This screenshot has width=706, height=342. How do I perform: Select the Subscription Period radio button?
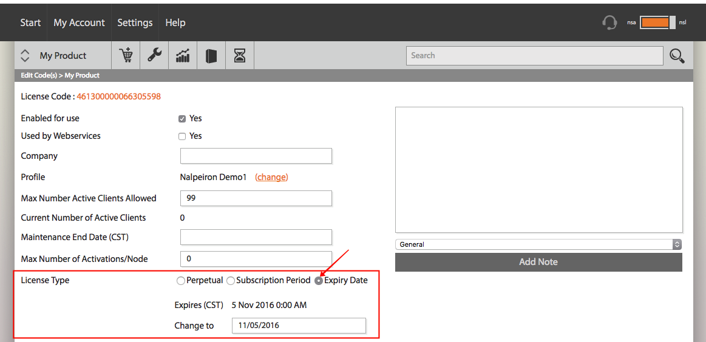point(230,281)
